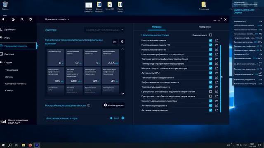Click the Intel Arc Control taskbar icon

pyautogui.click(x=37, y=145)
